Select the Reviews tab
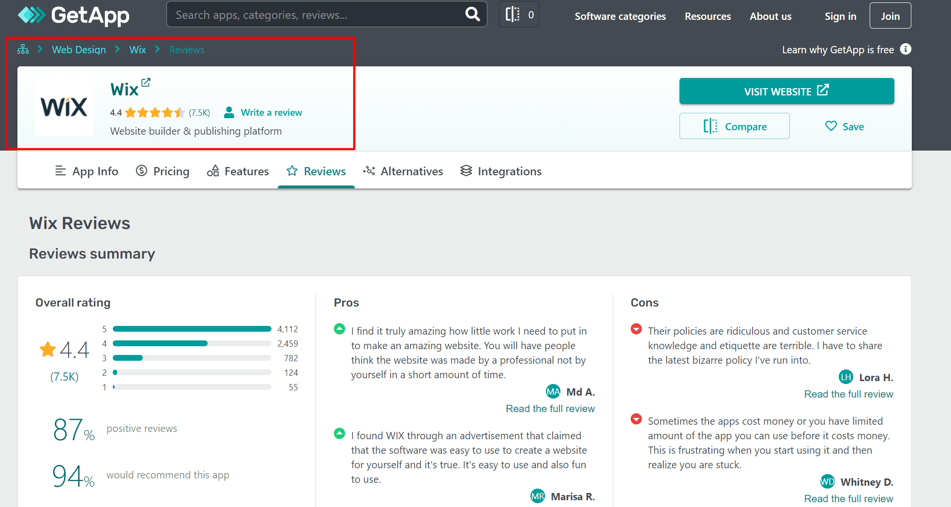951x507 pixels. point(316,171)
